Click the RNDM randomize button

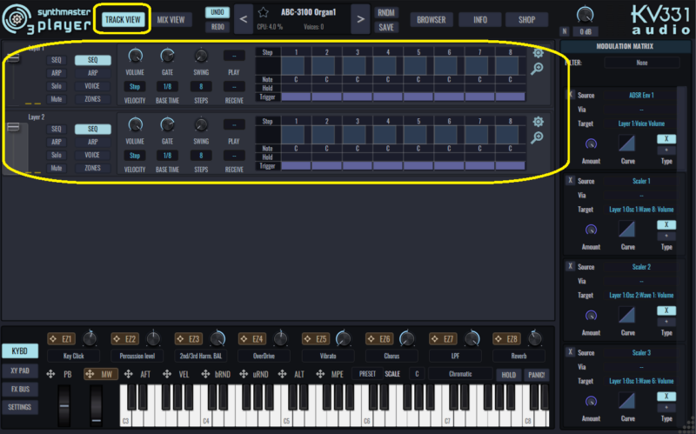(386, 12)
